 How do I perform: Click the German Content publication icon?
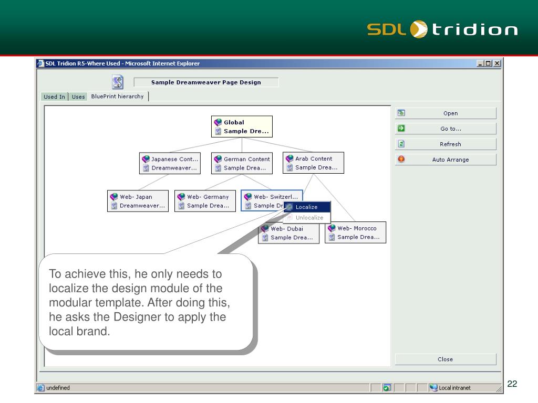point(218,159)
